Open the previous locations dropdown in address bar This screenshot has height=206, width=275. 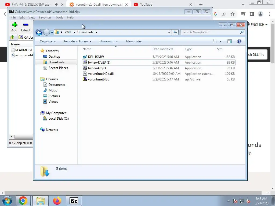coord(169,32)
